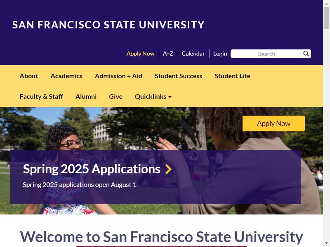Image resolution: width=330 pixels, height=247 pixels.
Task: Click the Give navigation link
Action: click(115, 97)
